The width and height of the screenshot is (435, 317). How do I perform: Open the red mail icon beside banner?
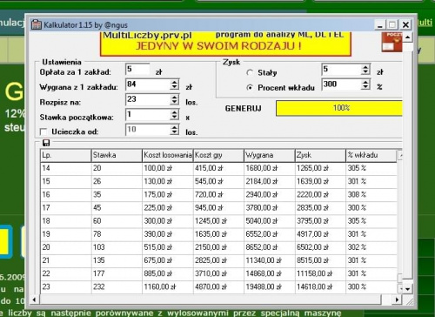point(391,42)
